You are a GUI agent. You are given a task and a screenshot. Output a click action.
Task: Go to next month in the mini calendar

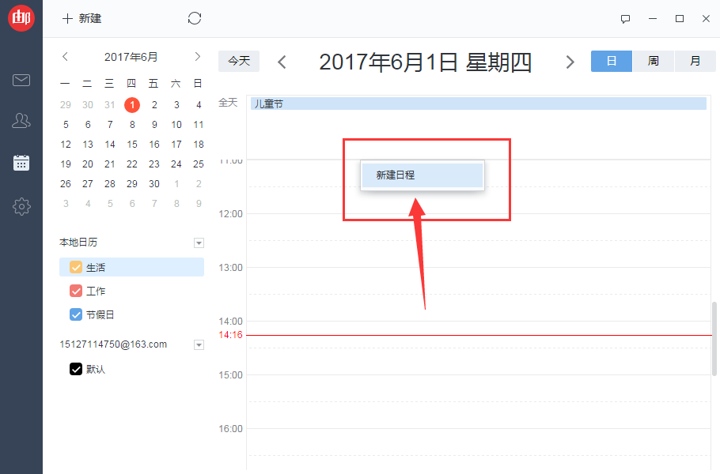tap(196, 56)
